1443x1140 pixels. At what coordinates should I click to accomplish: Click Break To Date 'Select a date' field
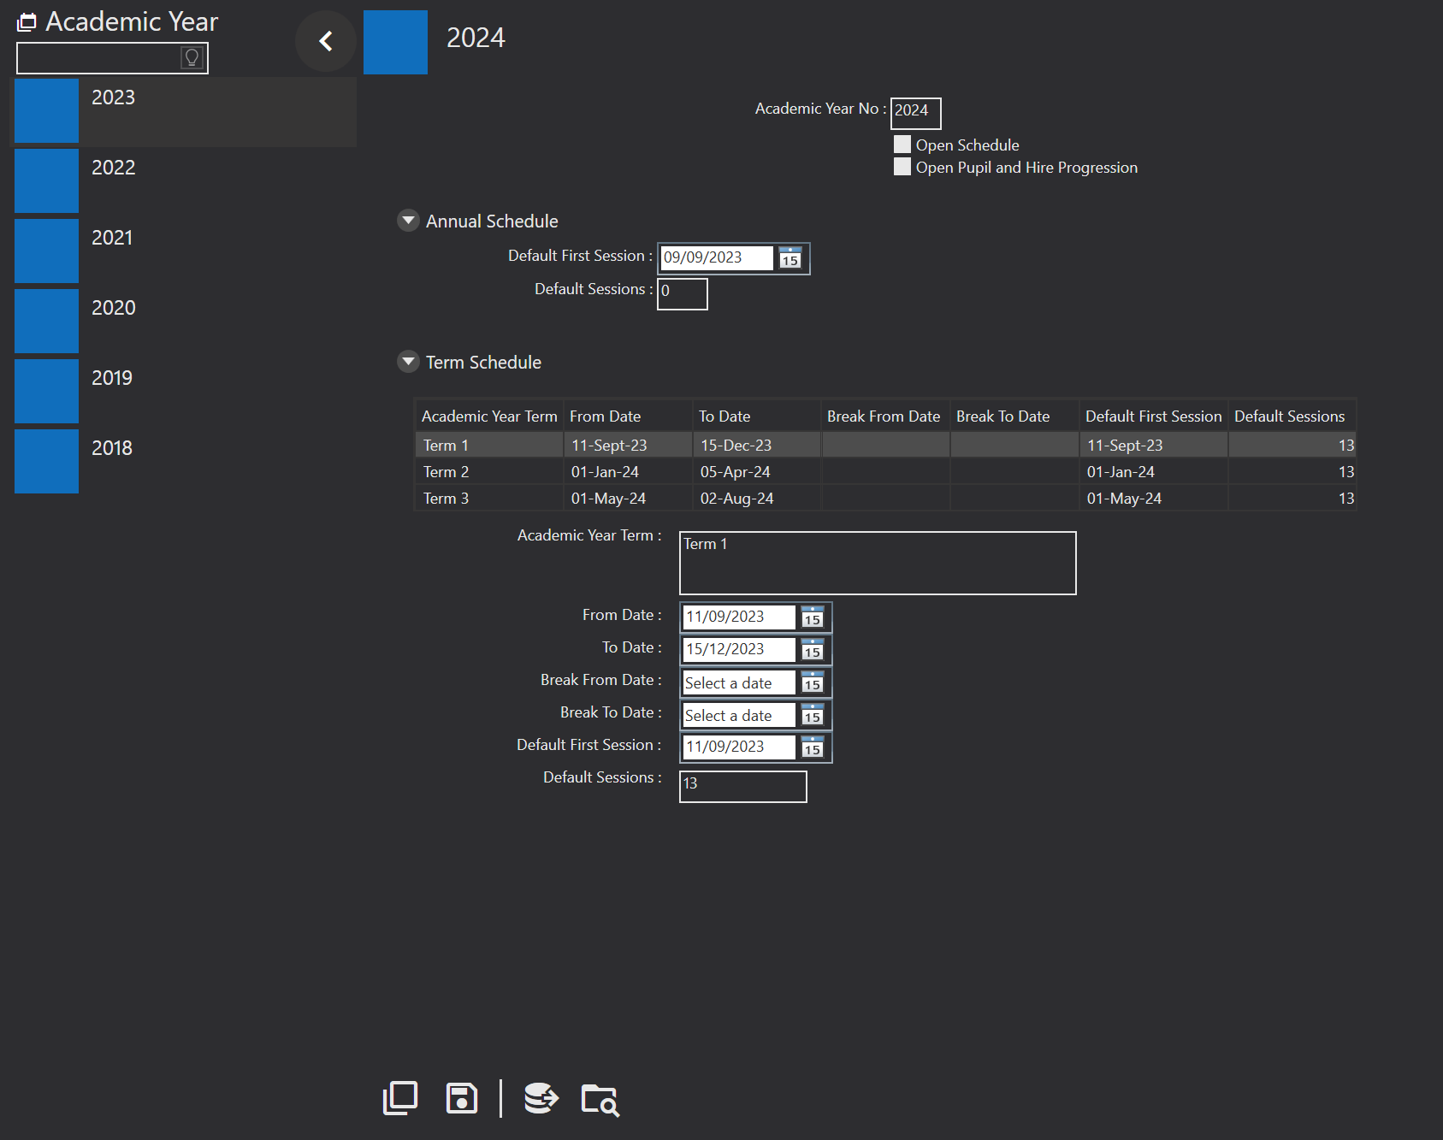tap(739, 715)
